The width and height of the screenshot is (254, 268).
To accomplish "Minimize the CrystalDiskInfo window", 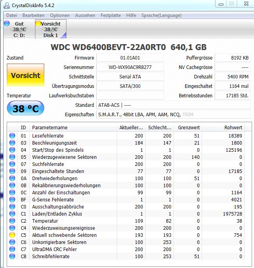I will (x=221, y=4).
